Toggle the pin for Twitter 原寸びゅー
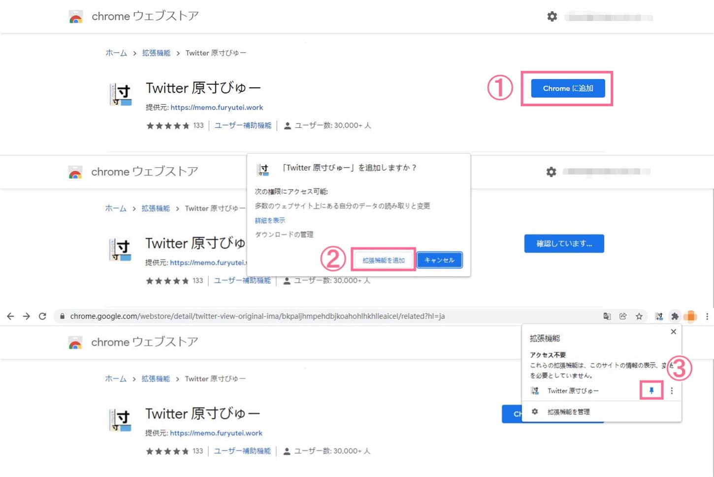This screenshot has height=477, width=714. pyautogui.click(x=651, y=391)
